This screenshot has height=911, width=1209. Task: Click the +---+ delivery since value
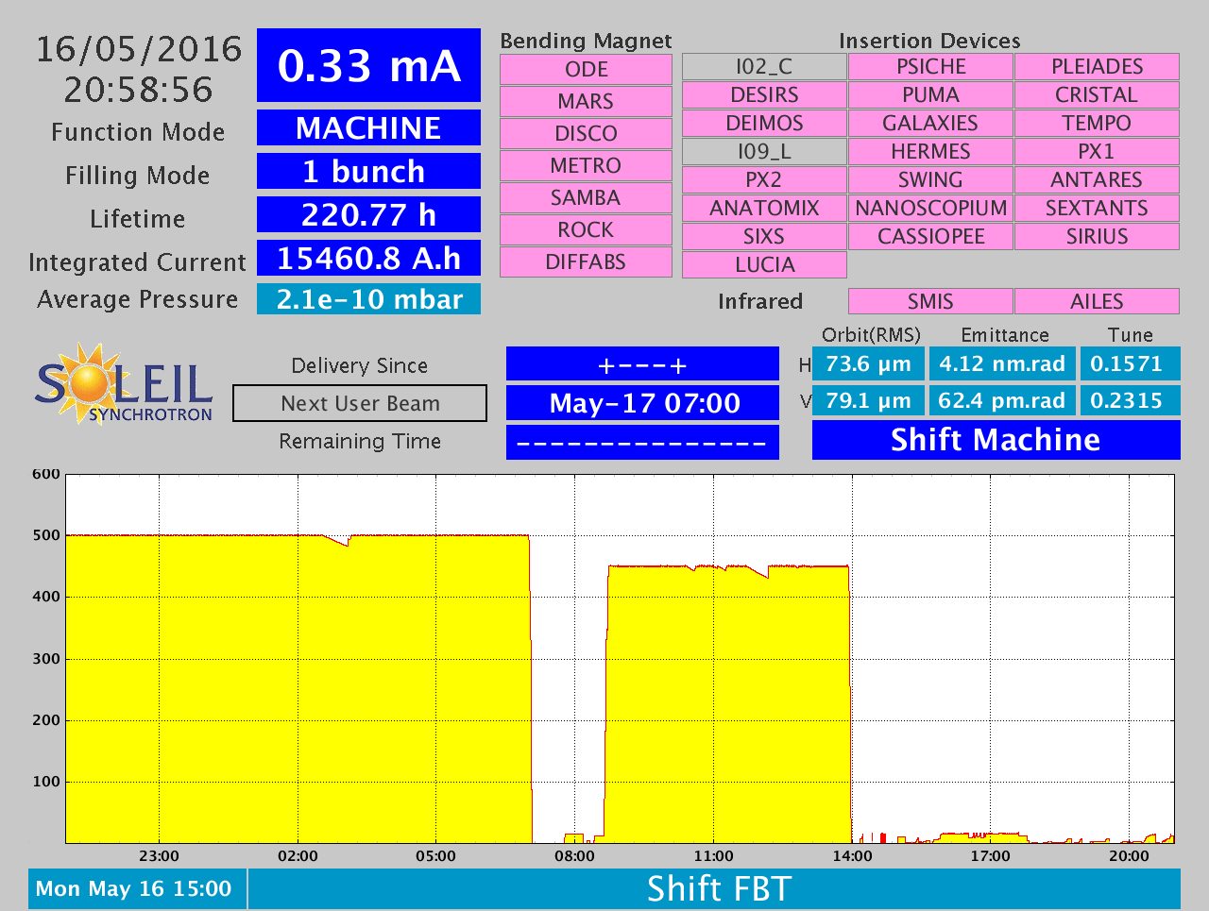(642, 364)
